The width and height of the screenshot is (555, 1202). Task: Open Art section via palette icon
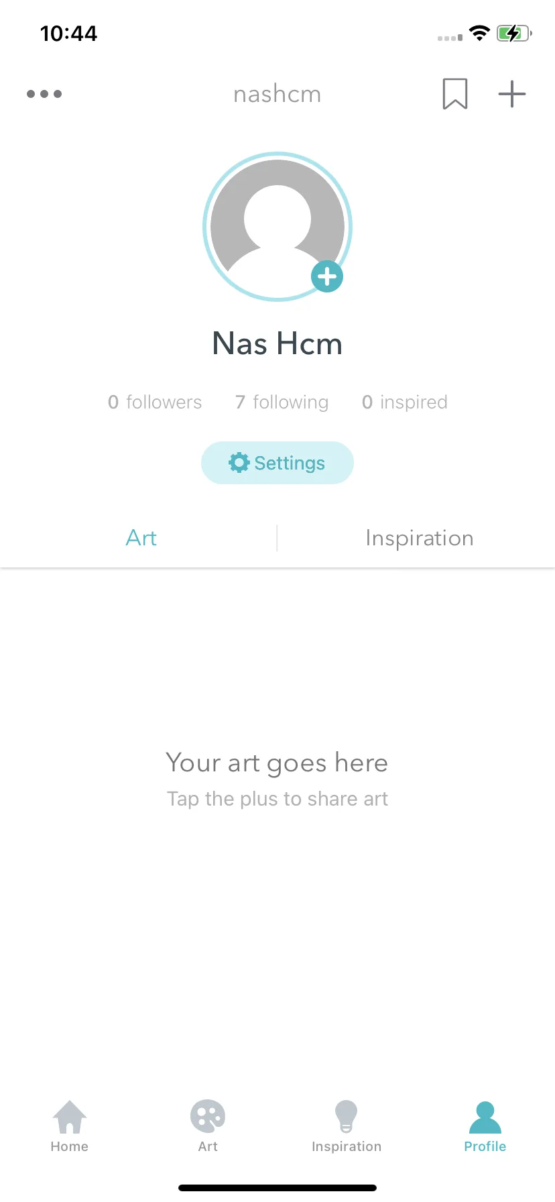[x=208, y=1116]
